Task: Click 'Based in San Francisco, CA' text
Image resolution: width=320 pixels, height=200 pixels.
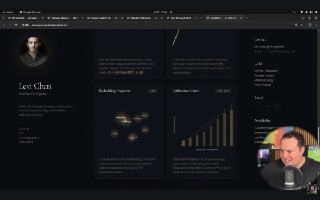Action: coord(275,51)
